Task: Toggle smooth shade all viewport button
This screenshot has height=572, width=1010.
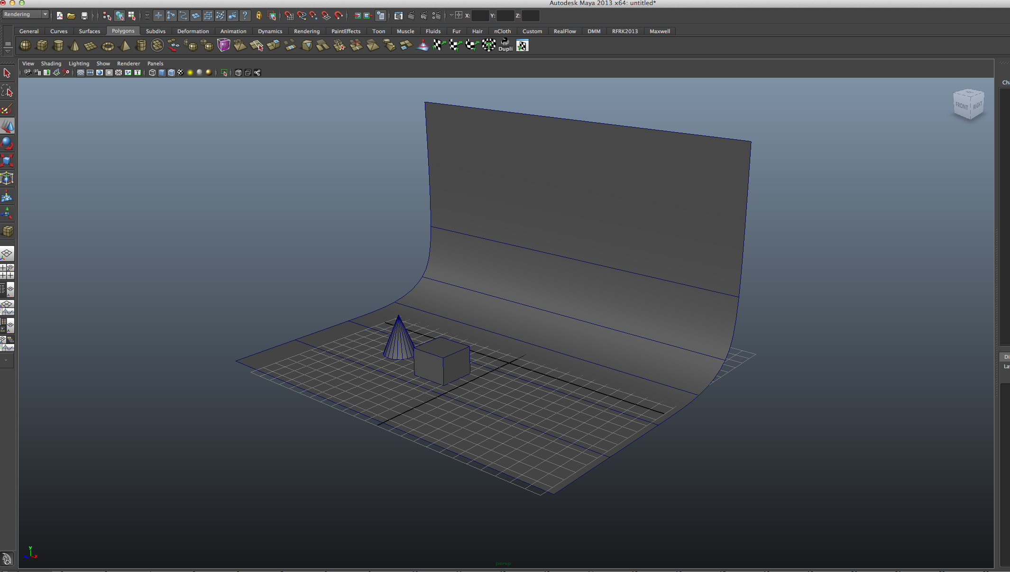Action: pos(162,73)
